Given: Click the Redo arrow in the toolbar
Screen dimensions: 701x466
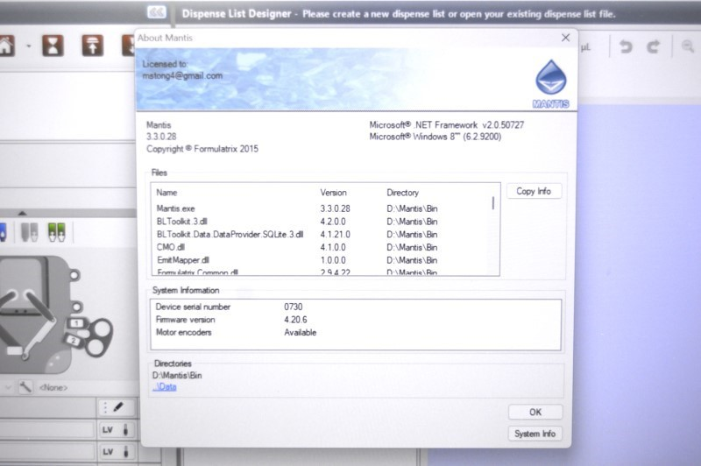Looking at the screenshot, I should (654, 46).
